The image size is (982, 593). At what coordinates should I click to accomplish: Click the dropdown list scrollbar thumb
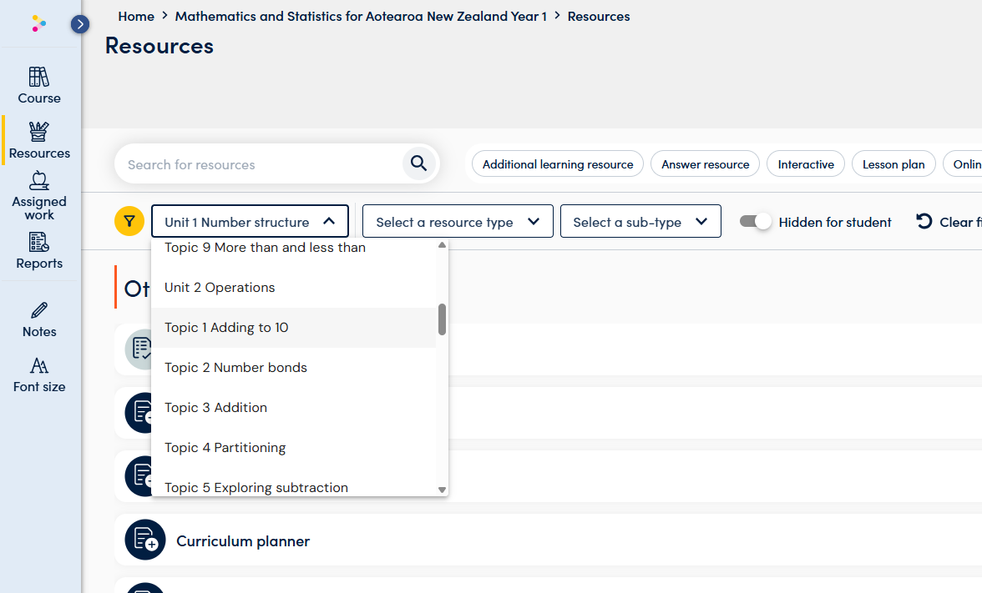click(x=442, y=319)
